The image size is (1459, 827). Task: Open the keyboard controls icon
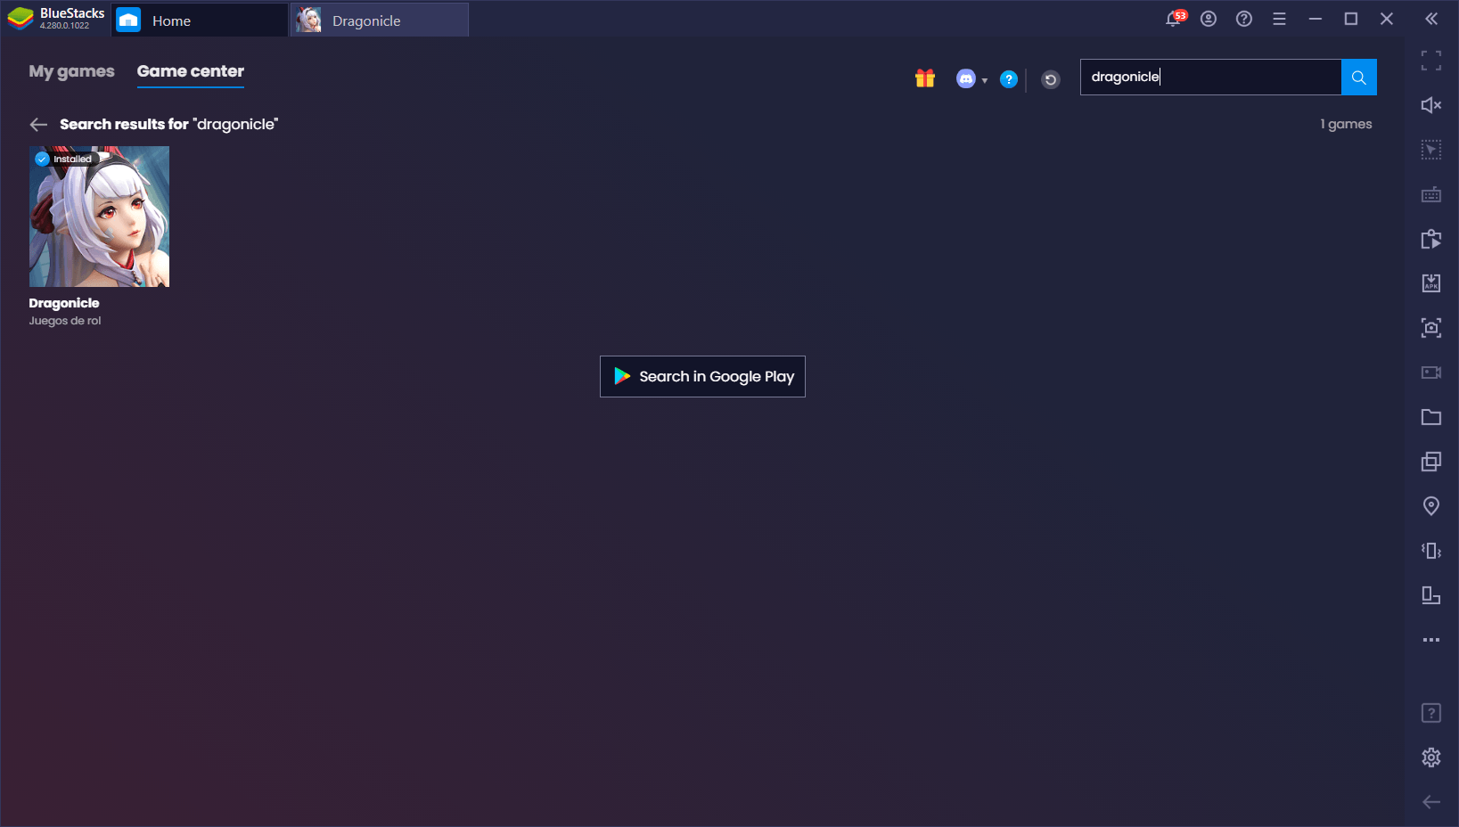tap(1431, 194)
